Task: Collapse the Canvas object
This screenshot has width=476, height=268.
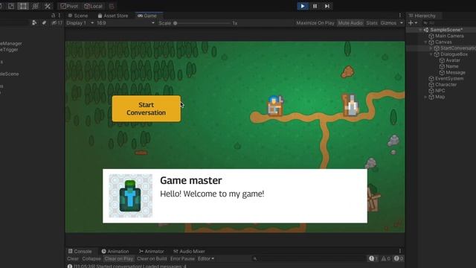Action: point(425,42)
